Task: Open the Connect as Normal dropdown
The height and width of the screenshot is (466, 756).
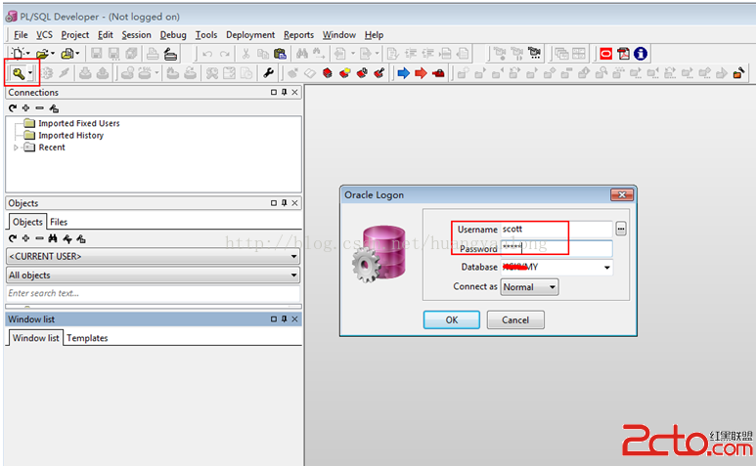Action: click(529, 287)
